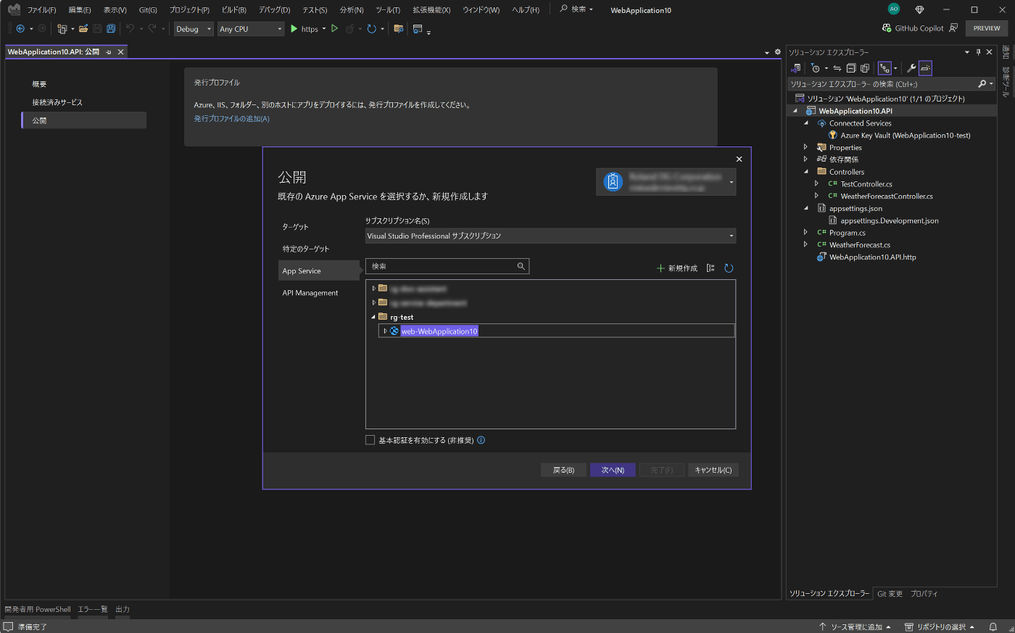Click 発行プロファイルの追加(A) link

[x=231, y=119]
